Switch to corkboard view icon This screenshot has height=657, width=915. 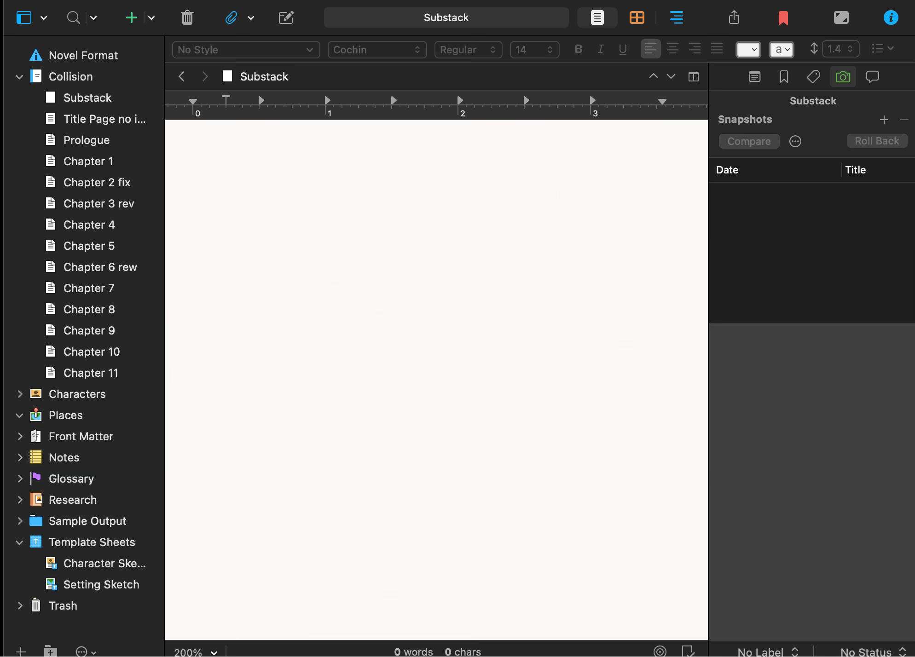(637, 18)
